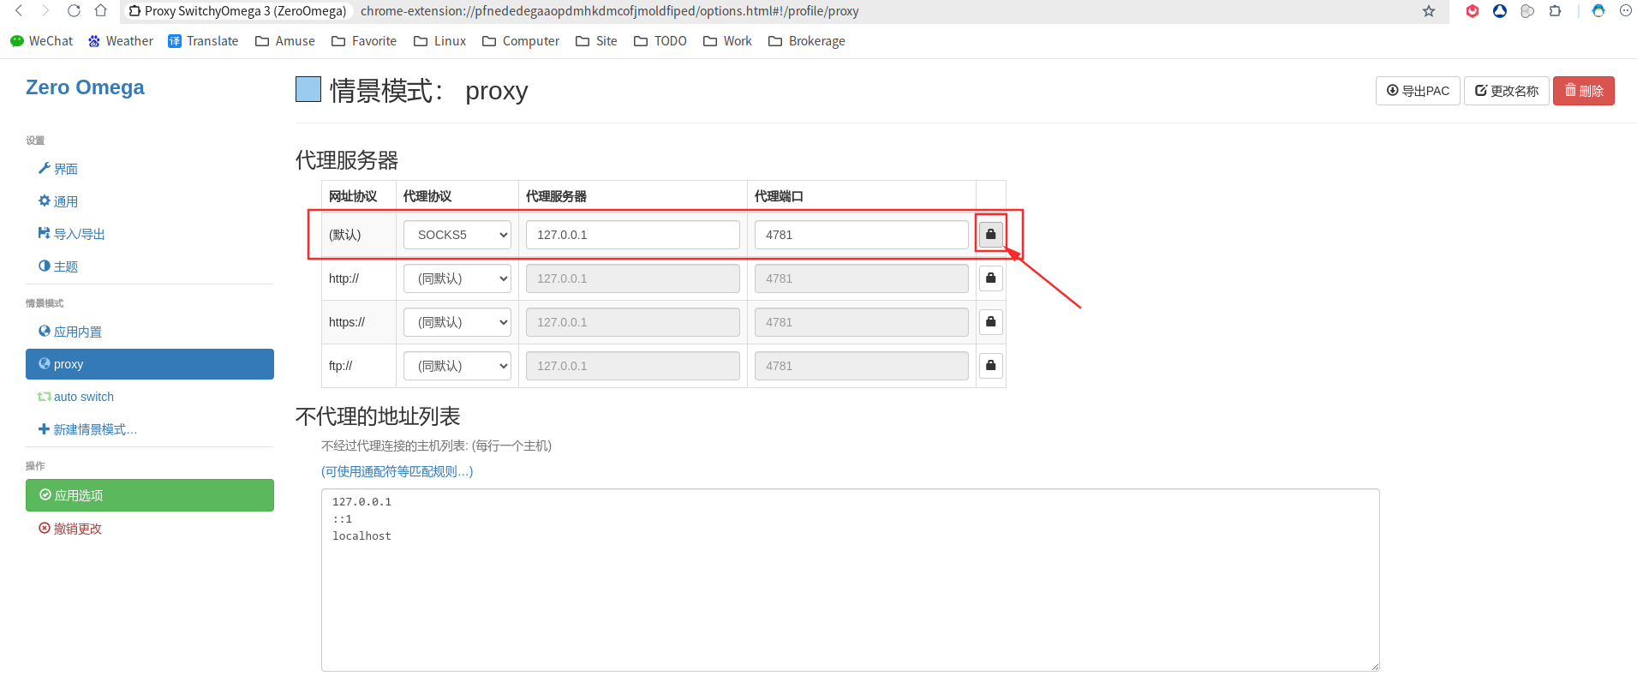This screenshot has height=700, width=1637.
Task: Click into the bypass list text area
Action: tap(851, 580)
